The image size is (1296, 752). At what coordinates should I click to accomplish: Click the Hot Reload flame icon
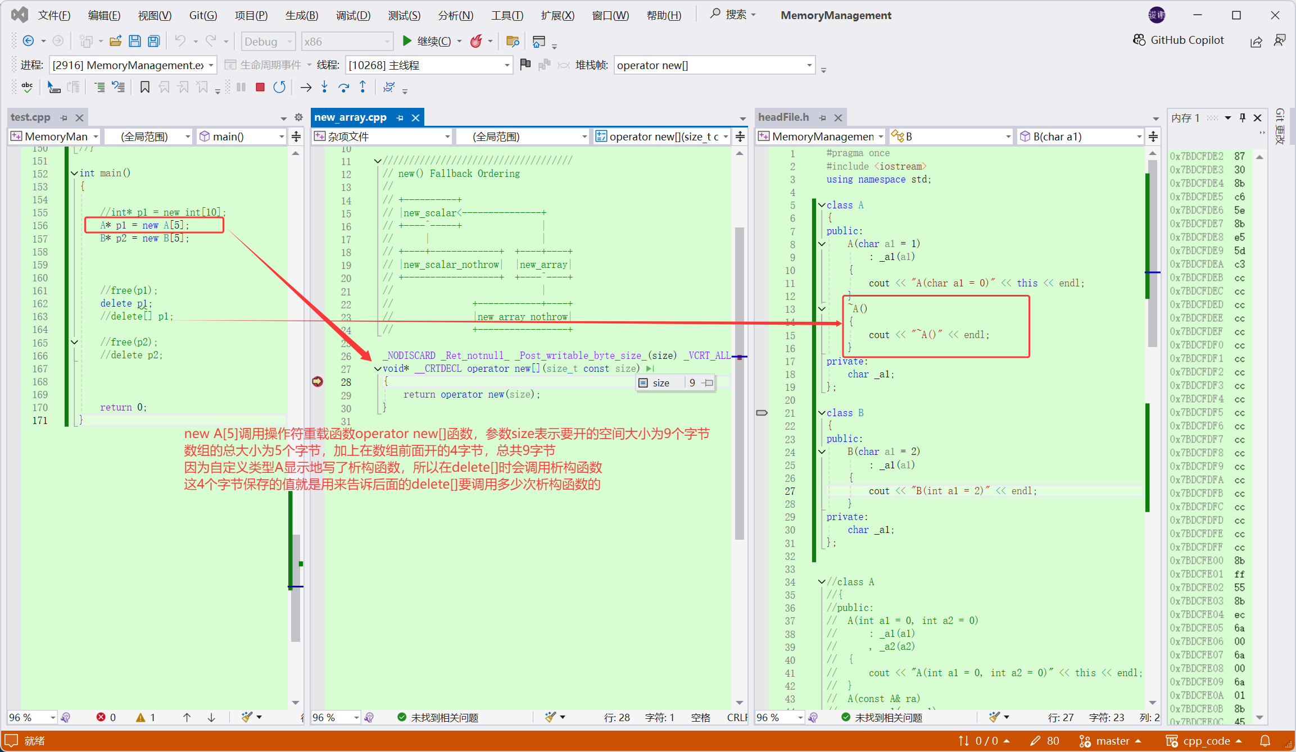click(476, 41)
